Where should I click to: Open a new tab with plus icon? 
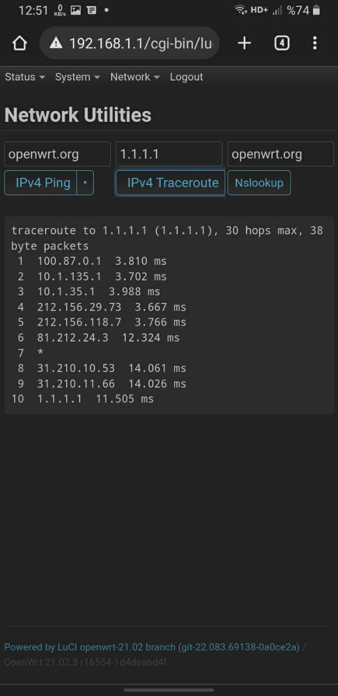point(245,43)
